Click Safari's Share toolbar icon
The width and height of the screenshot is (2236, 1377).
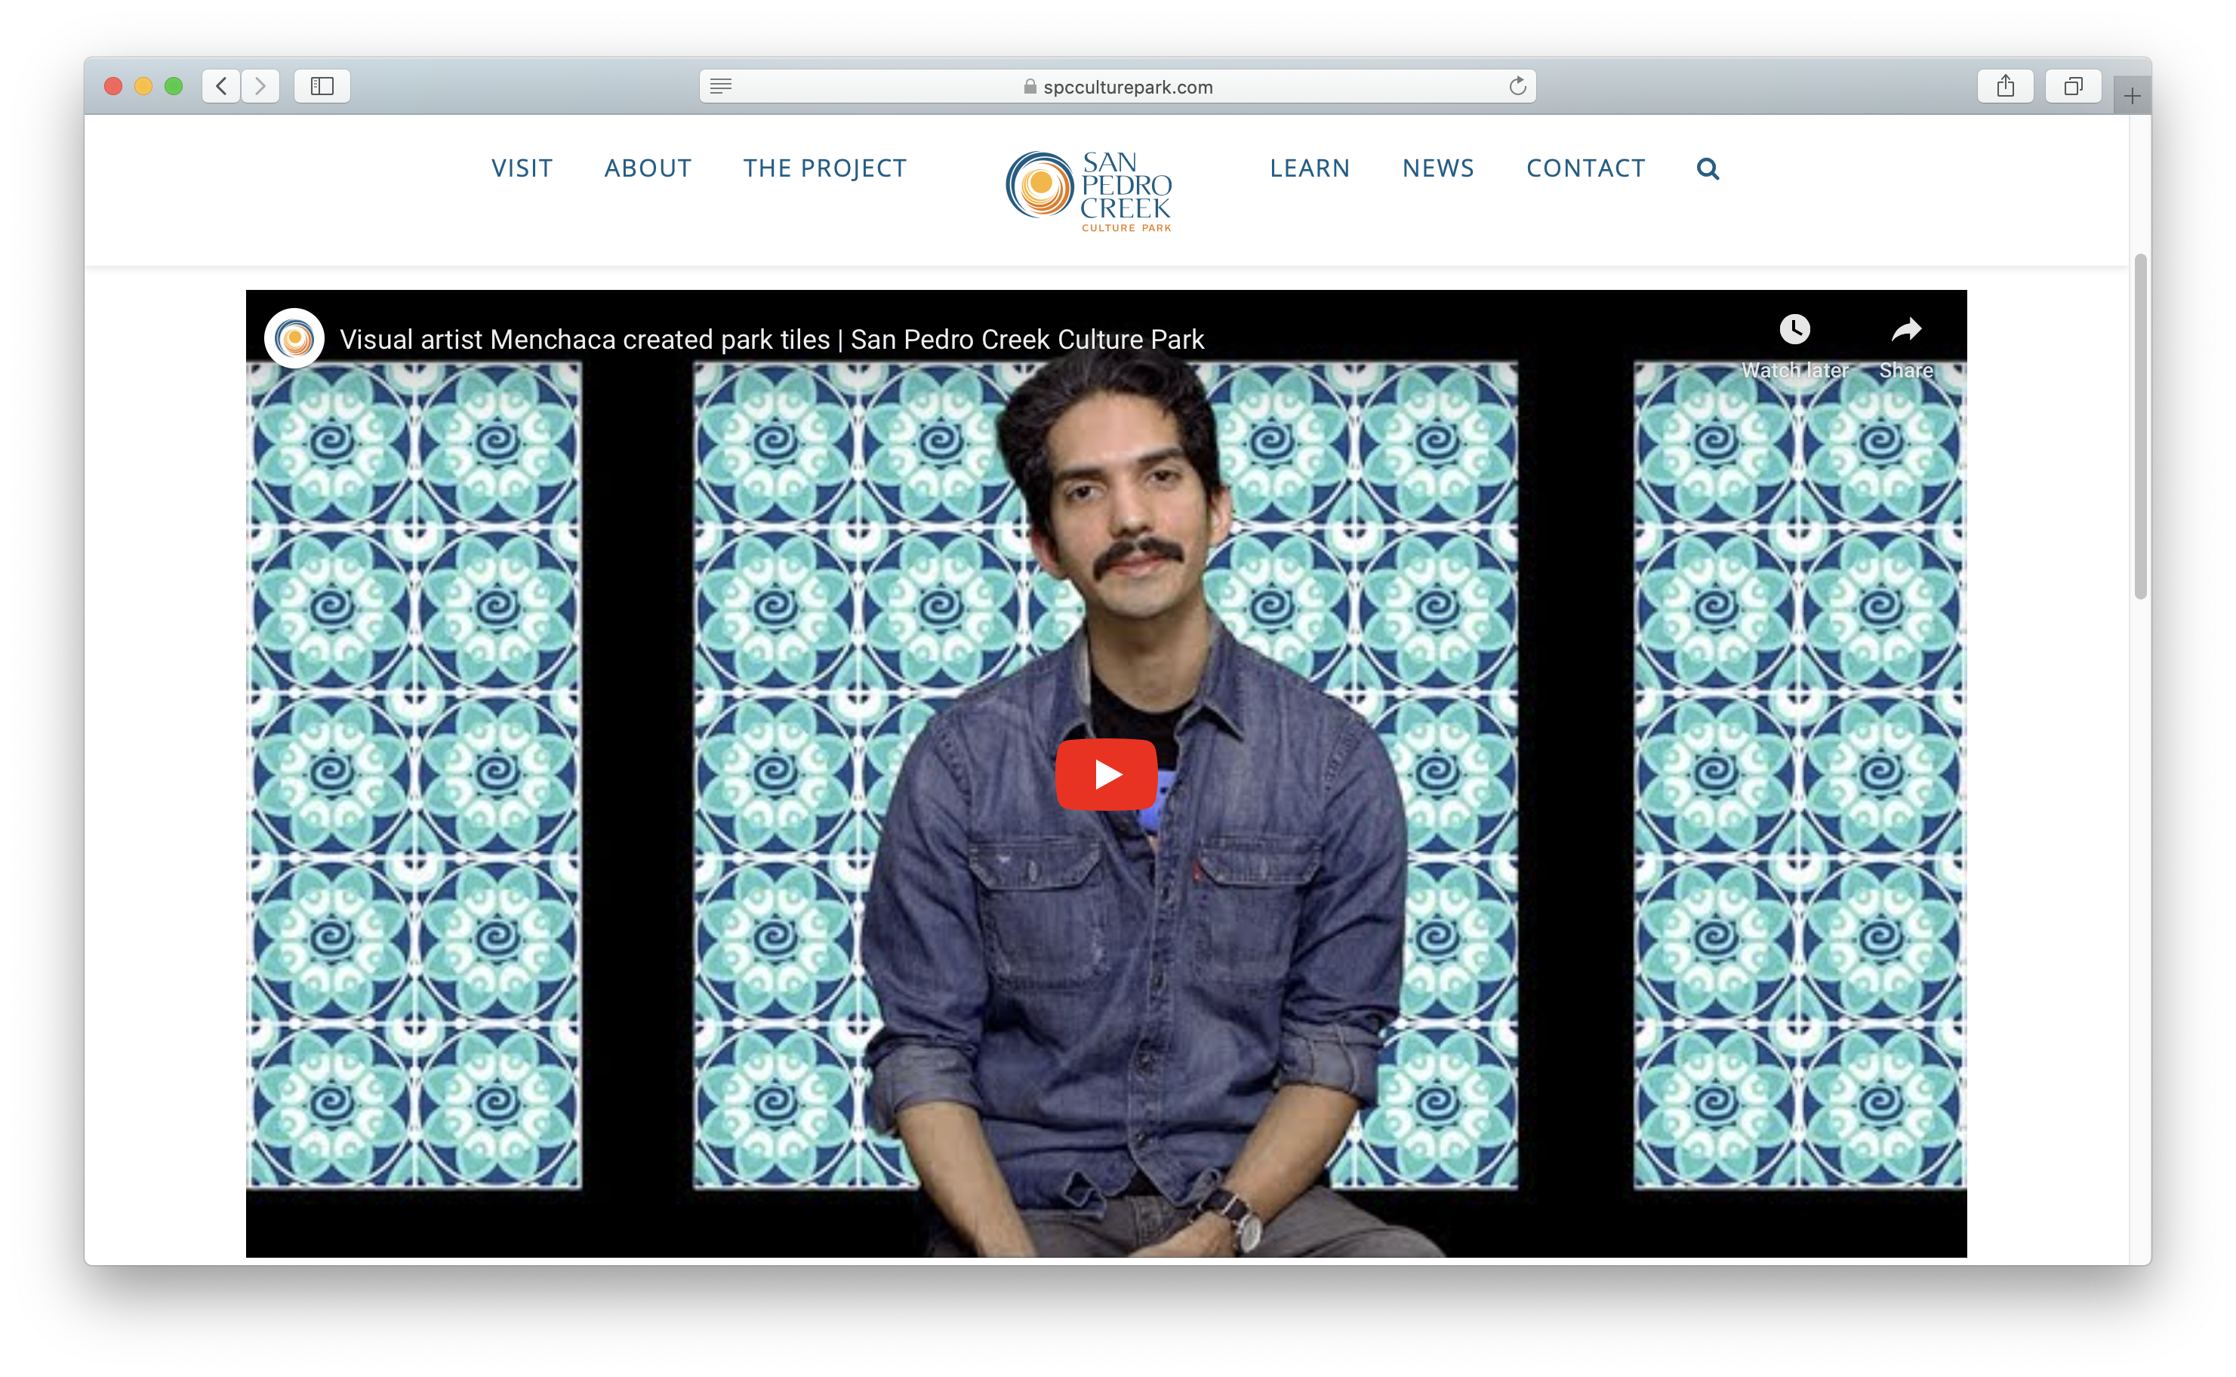coord(2005,87)
